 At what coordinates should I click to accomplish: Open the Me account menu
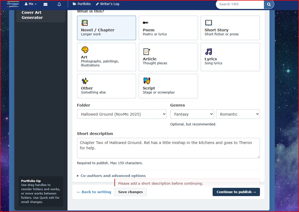31,4
